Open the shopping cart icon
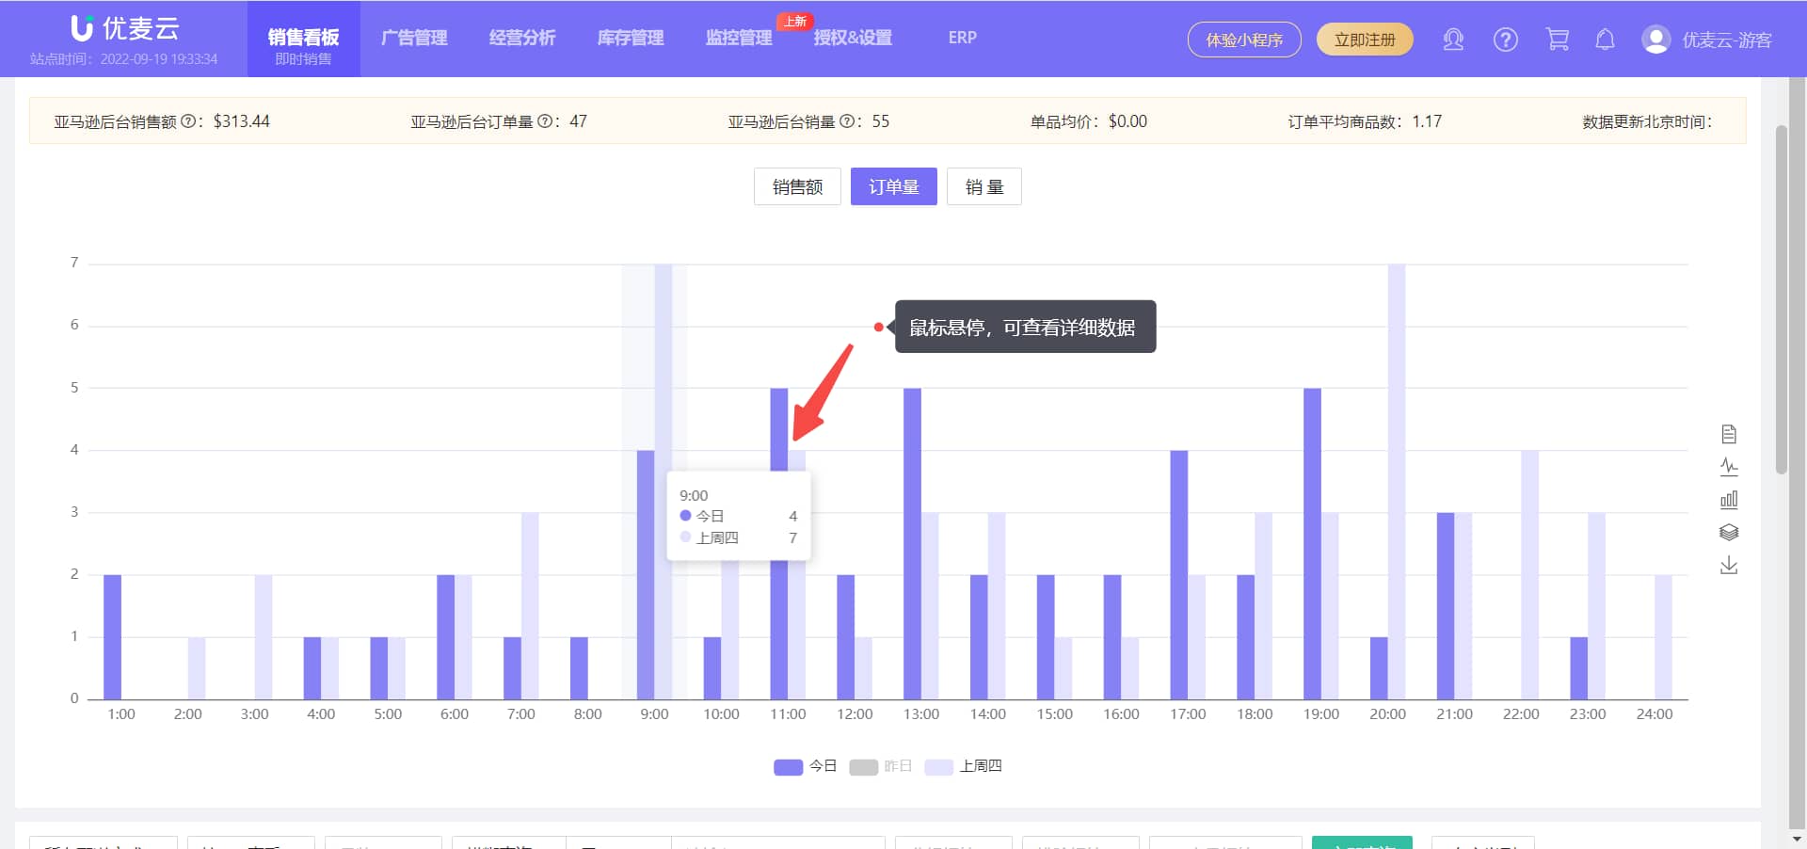 click(1558, 39)
